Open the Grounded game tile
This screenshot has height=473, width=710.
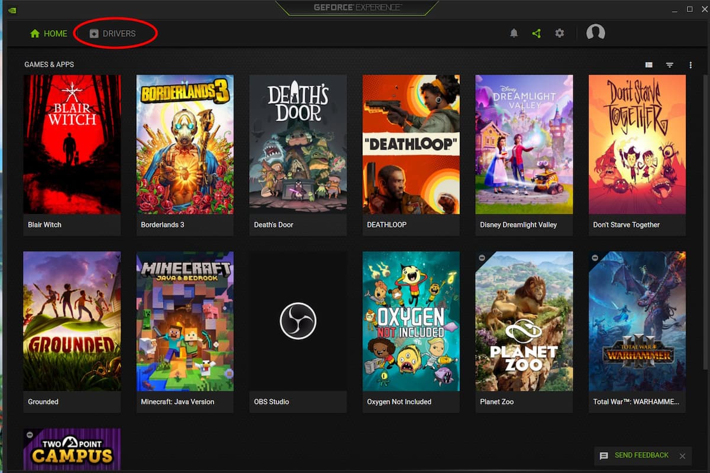(72, 332)
